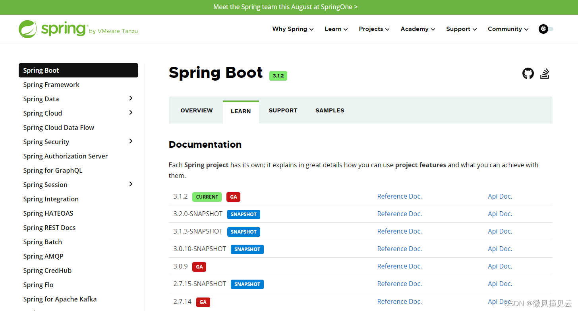This screenshot has width=578, height=311.
Task: Open Spring Data project link
Action: point(41,99)
